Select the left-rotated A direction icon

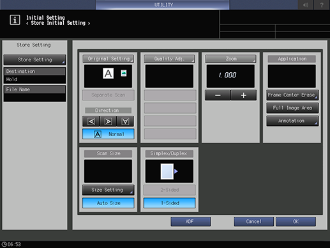pos(91,121)
